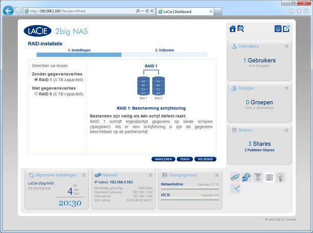Open browser favorites star

coord(299,11)
